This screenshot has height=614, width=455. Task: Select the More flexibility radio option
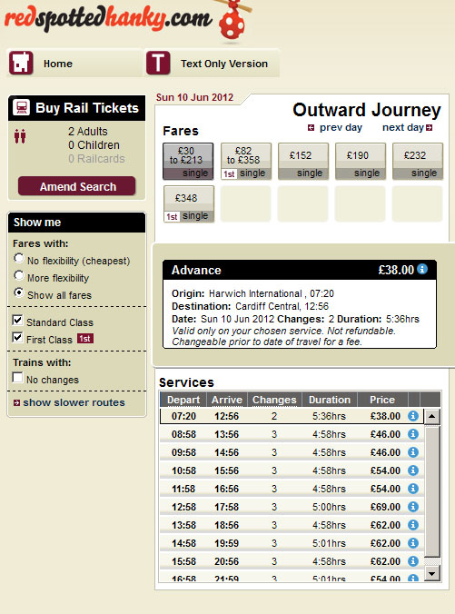pyautogui.click(x=18, y=275)
